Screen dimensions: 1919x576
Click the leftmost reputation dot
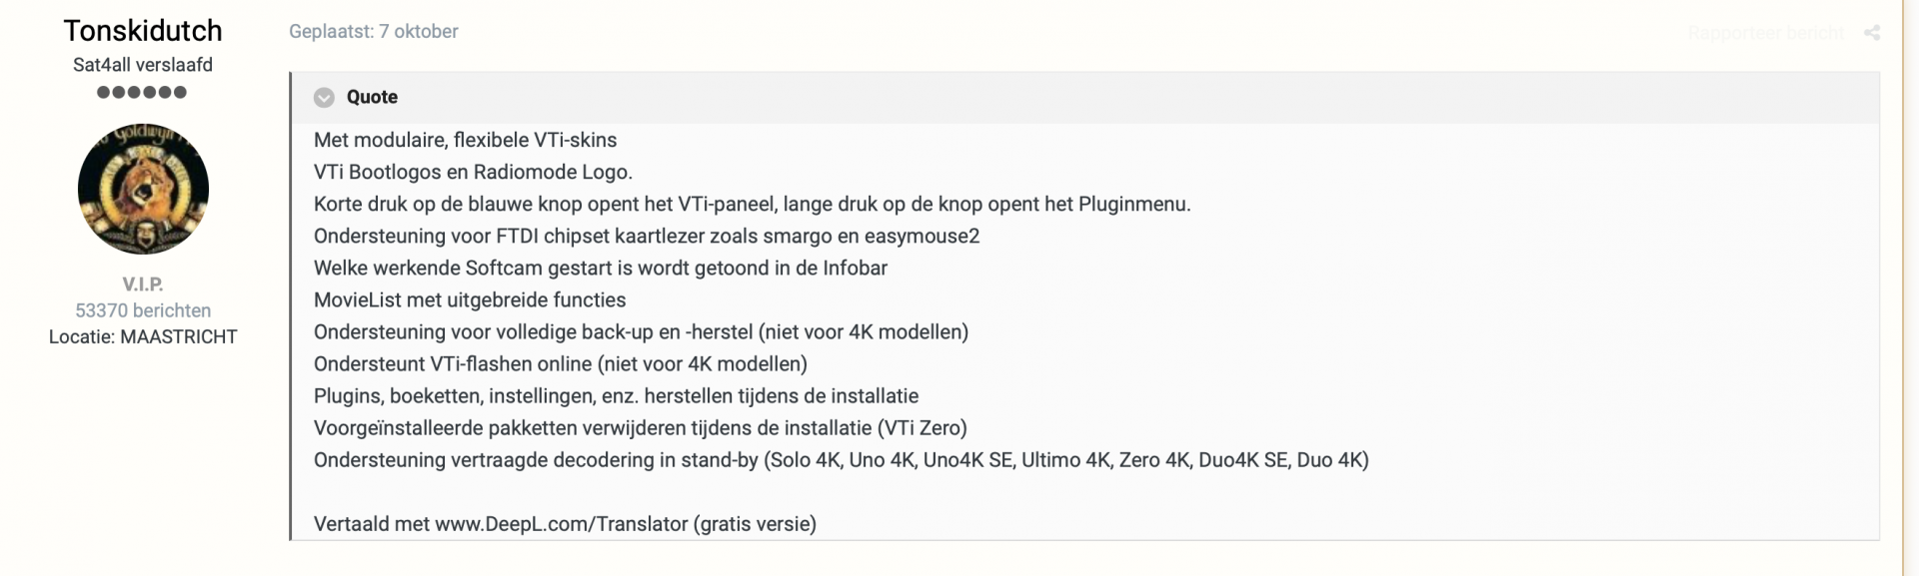[101, 91]
